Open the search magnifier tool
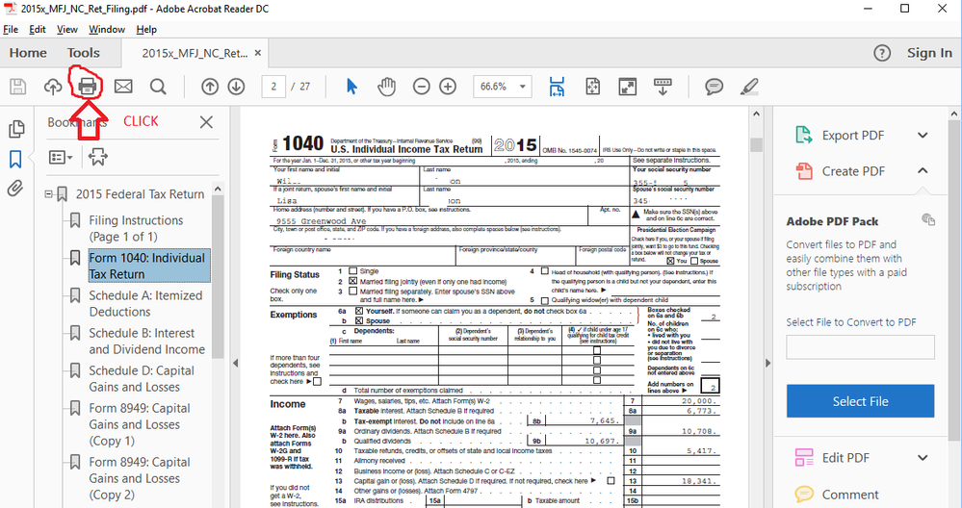The image size is (962, 508). coord(158,87)
